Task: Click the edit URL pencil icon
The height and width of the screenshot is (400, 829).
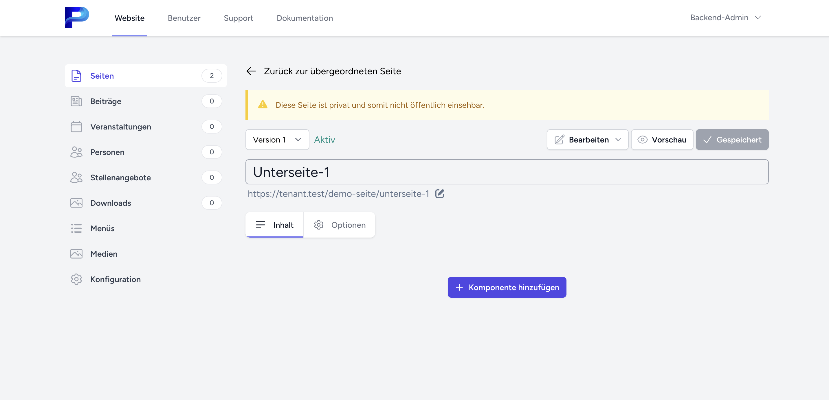Action: [x=439, y=194]
